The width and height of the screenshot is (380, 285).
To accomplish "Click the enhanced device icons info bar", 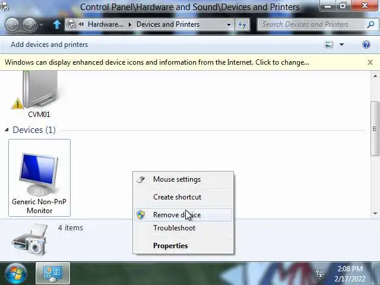I will point(157,62).
